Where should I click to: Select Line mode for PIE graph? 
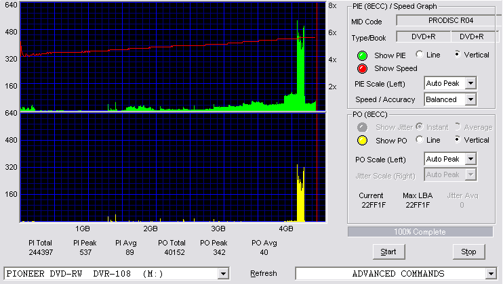tap(419, 54)
